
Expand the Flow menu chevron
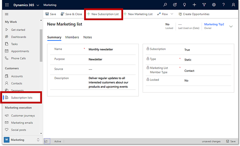pyautogui.click(x=172, y=14)
